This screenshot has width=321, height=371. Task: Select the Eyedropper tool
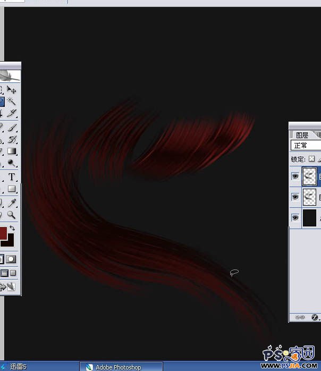click(11, 203)
